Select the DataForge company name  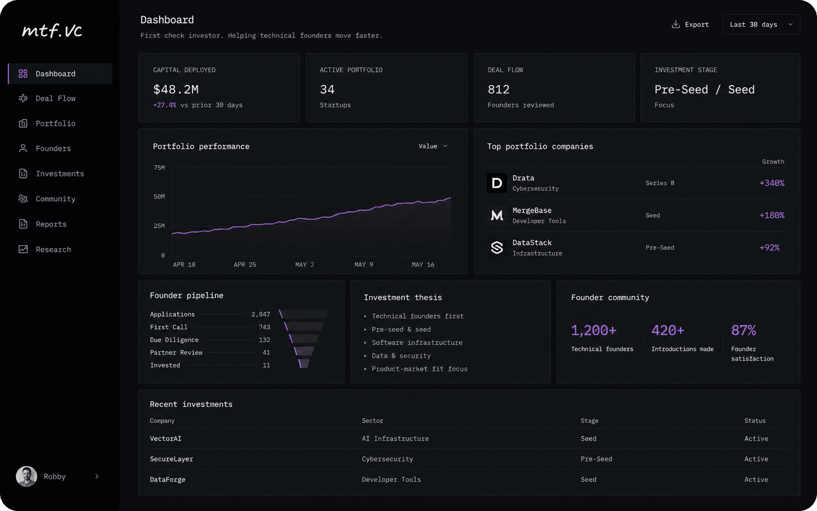pyautogui.click(x=167, y=480)
